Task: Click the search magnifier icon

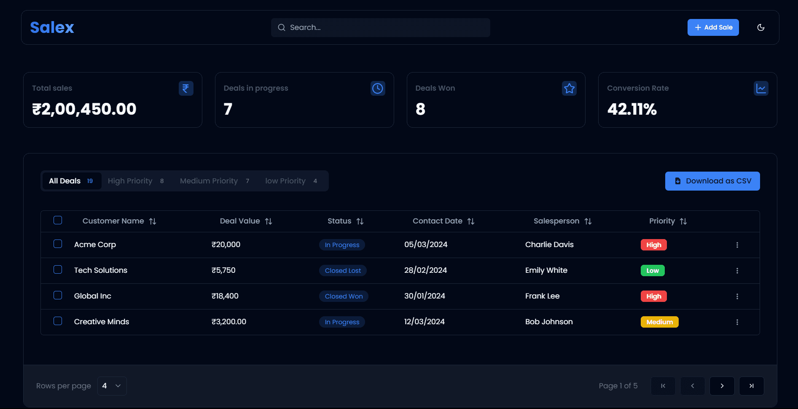Action: [281, 27]
